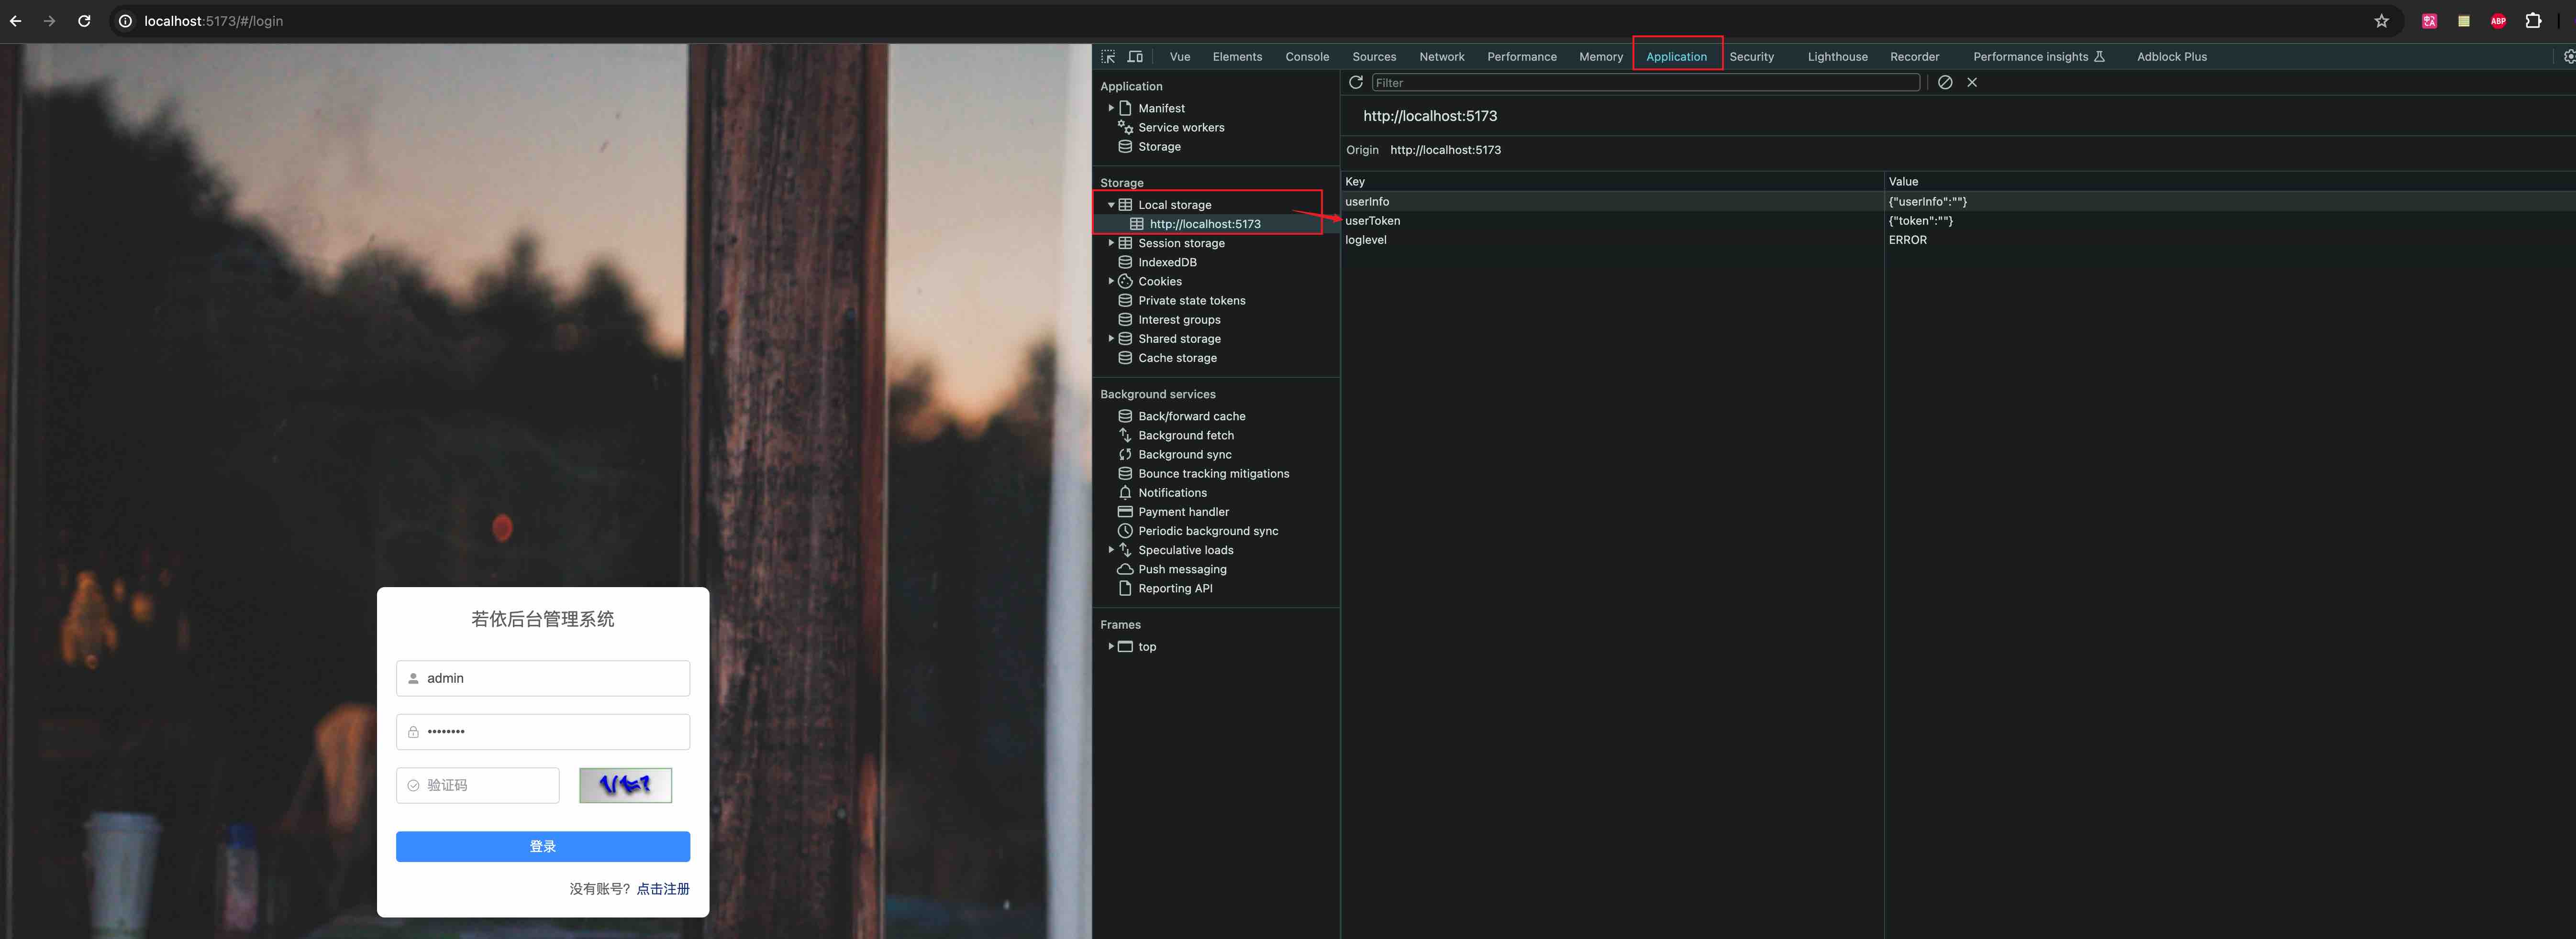Expand the Session storage node

pos(1111,243)
